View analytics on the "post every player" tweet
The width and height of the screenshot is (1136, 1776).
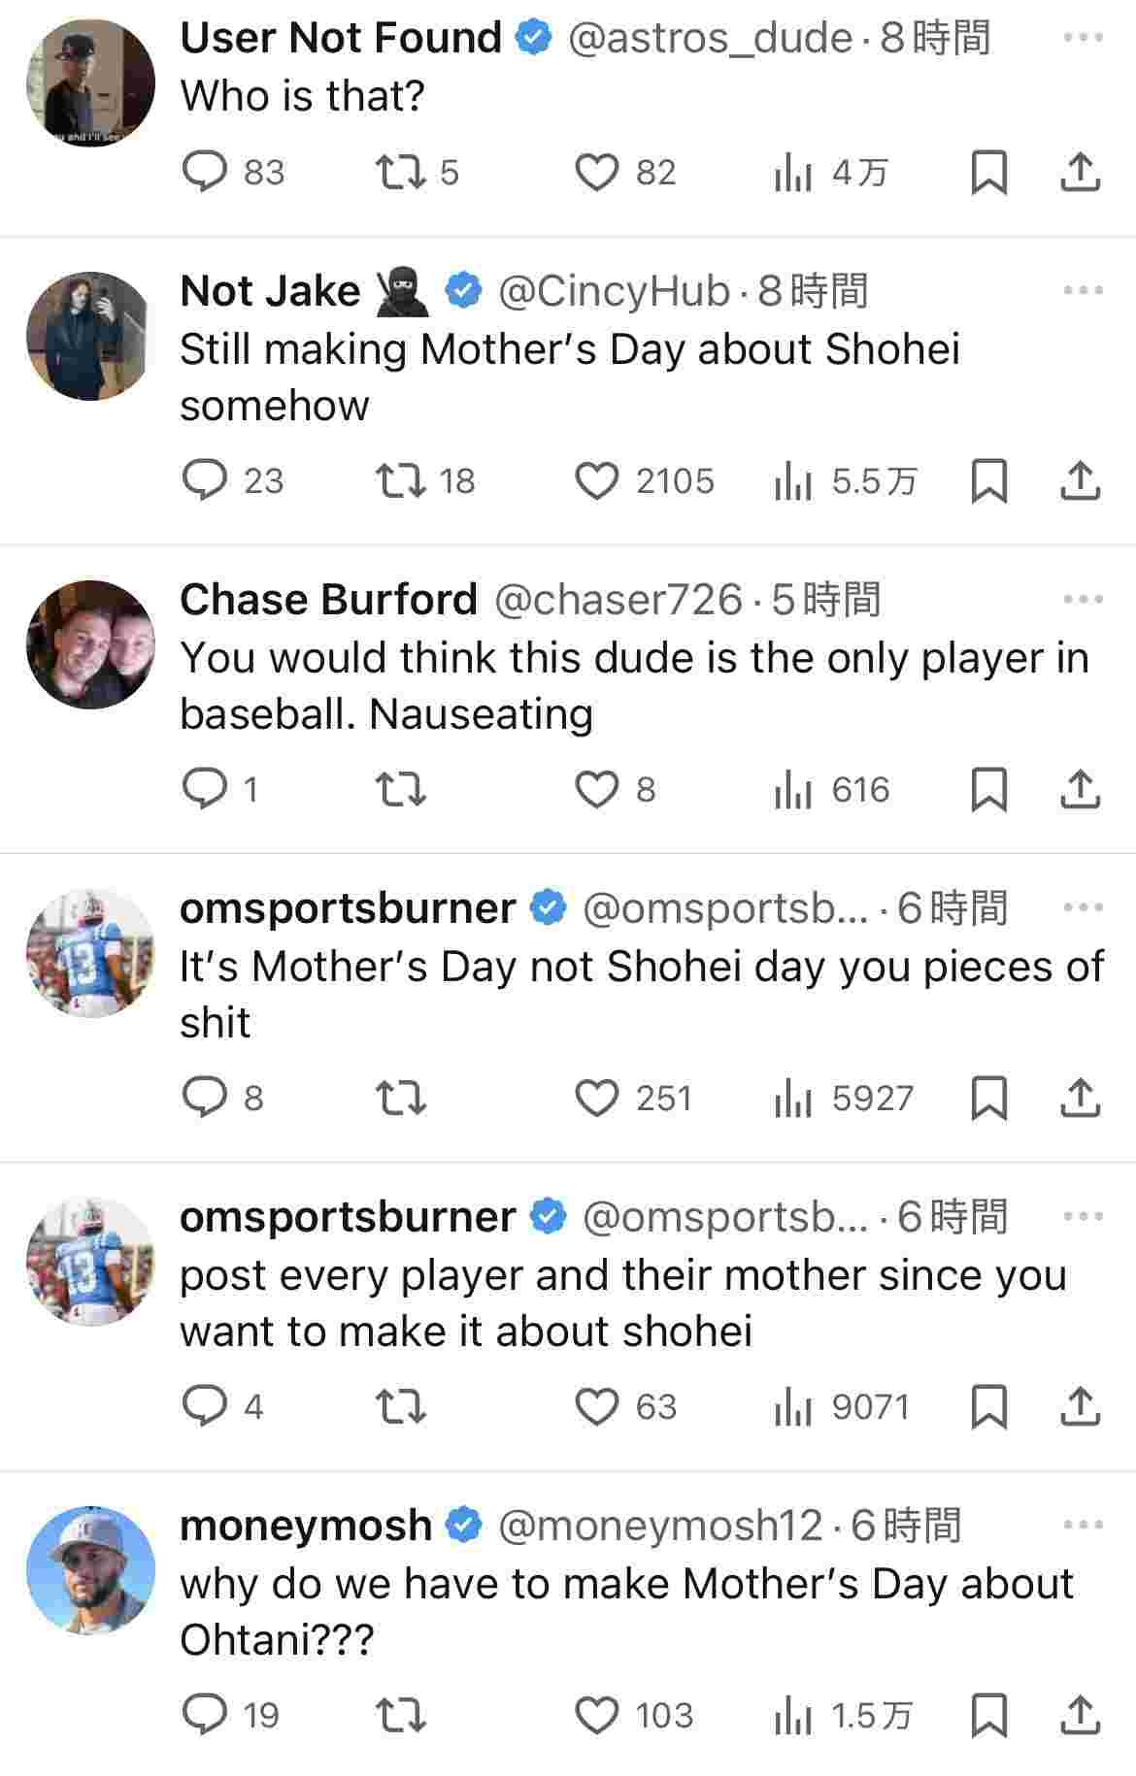[793, 1407]
